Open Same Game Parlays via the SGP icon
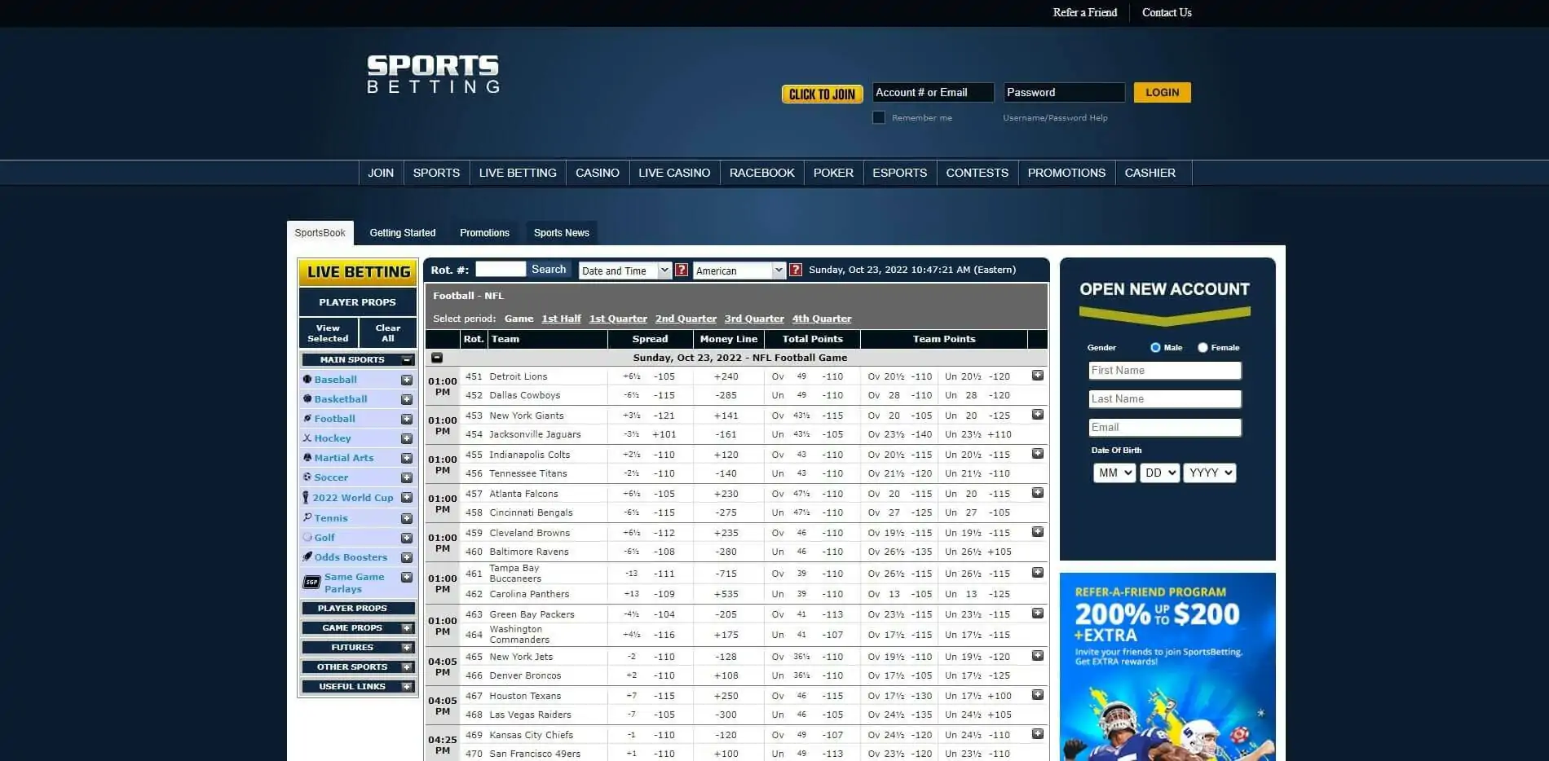The image size is (1549, 761). point(311,582)
